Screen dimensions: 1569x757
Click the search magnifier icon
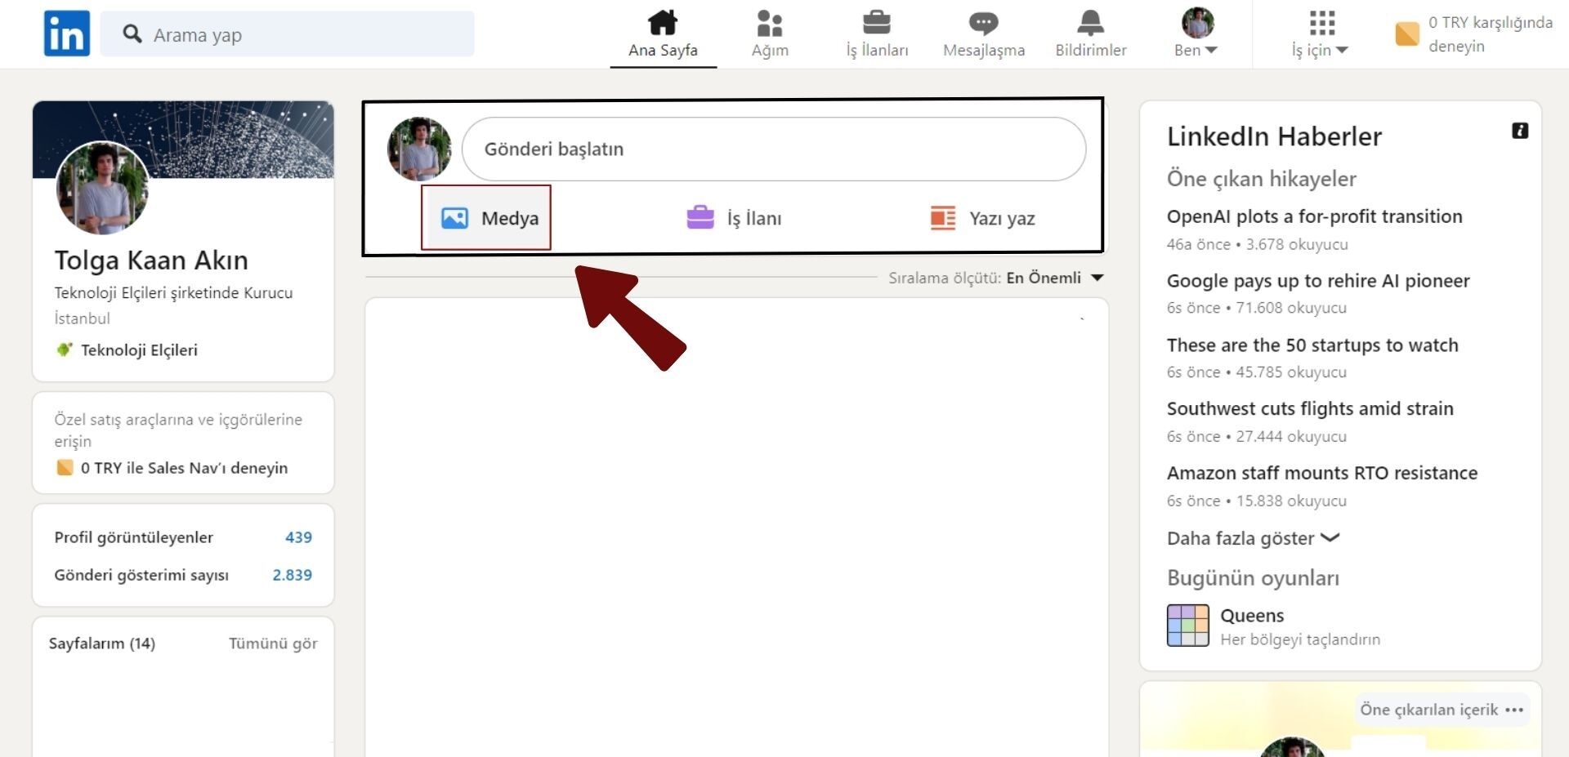point(132,33)
